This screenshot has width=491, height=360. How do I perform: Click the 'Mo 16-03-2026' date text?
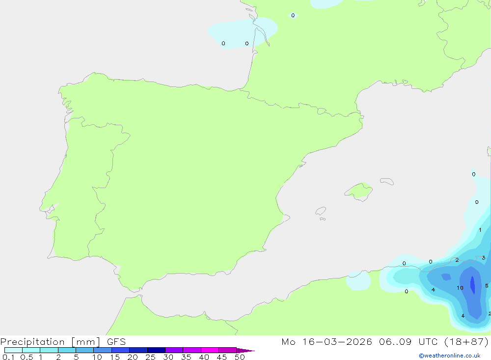(327, 342)
